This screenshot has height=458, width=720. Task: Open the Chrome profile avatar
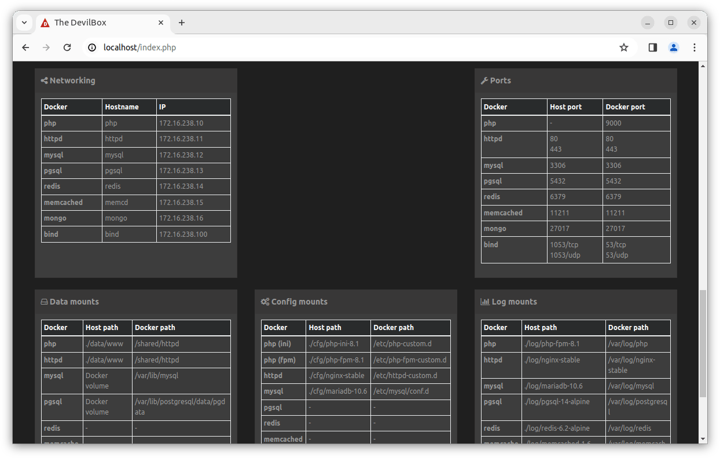pos(673,47)
